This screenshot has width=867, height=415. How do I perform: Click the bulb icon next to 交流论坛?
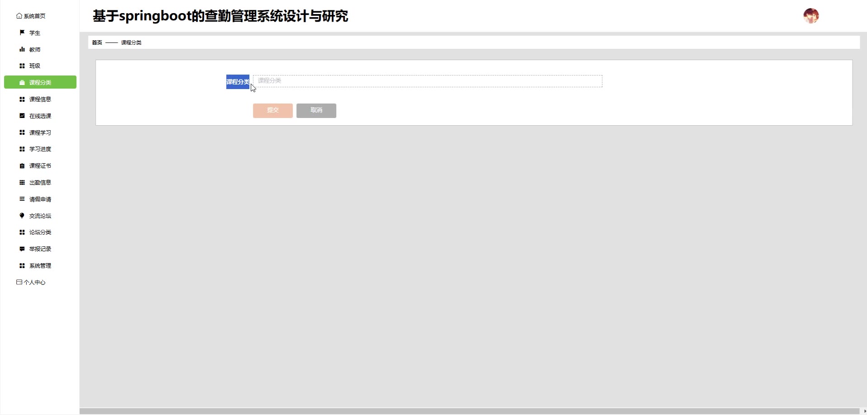[x=22, y=216]
